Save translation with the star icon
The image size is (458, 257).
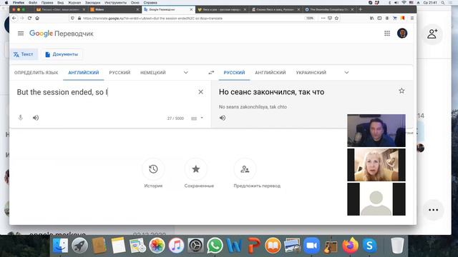coord(401,91)
